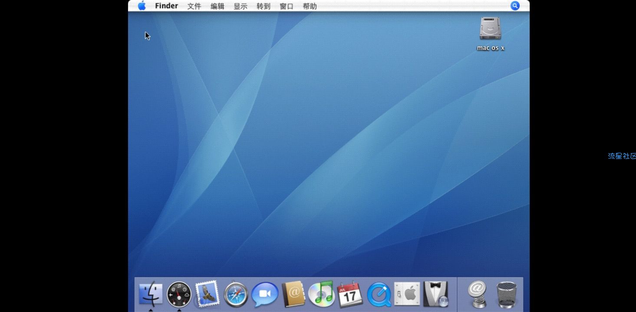Open the 显示 menu

pos(241,6)
